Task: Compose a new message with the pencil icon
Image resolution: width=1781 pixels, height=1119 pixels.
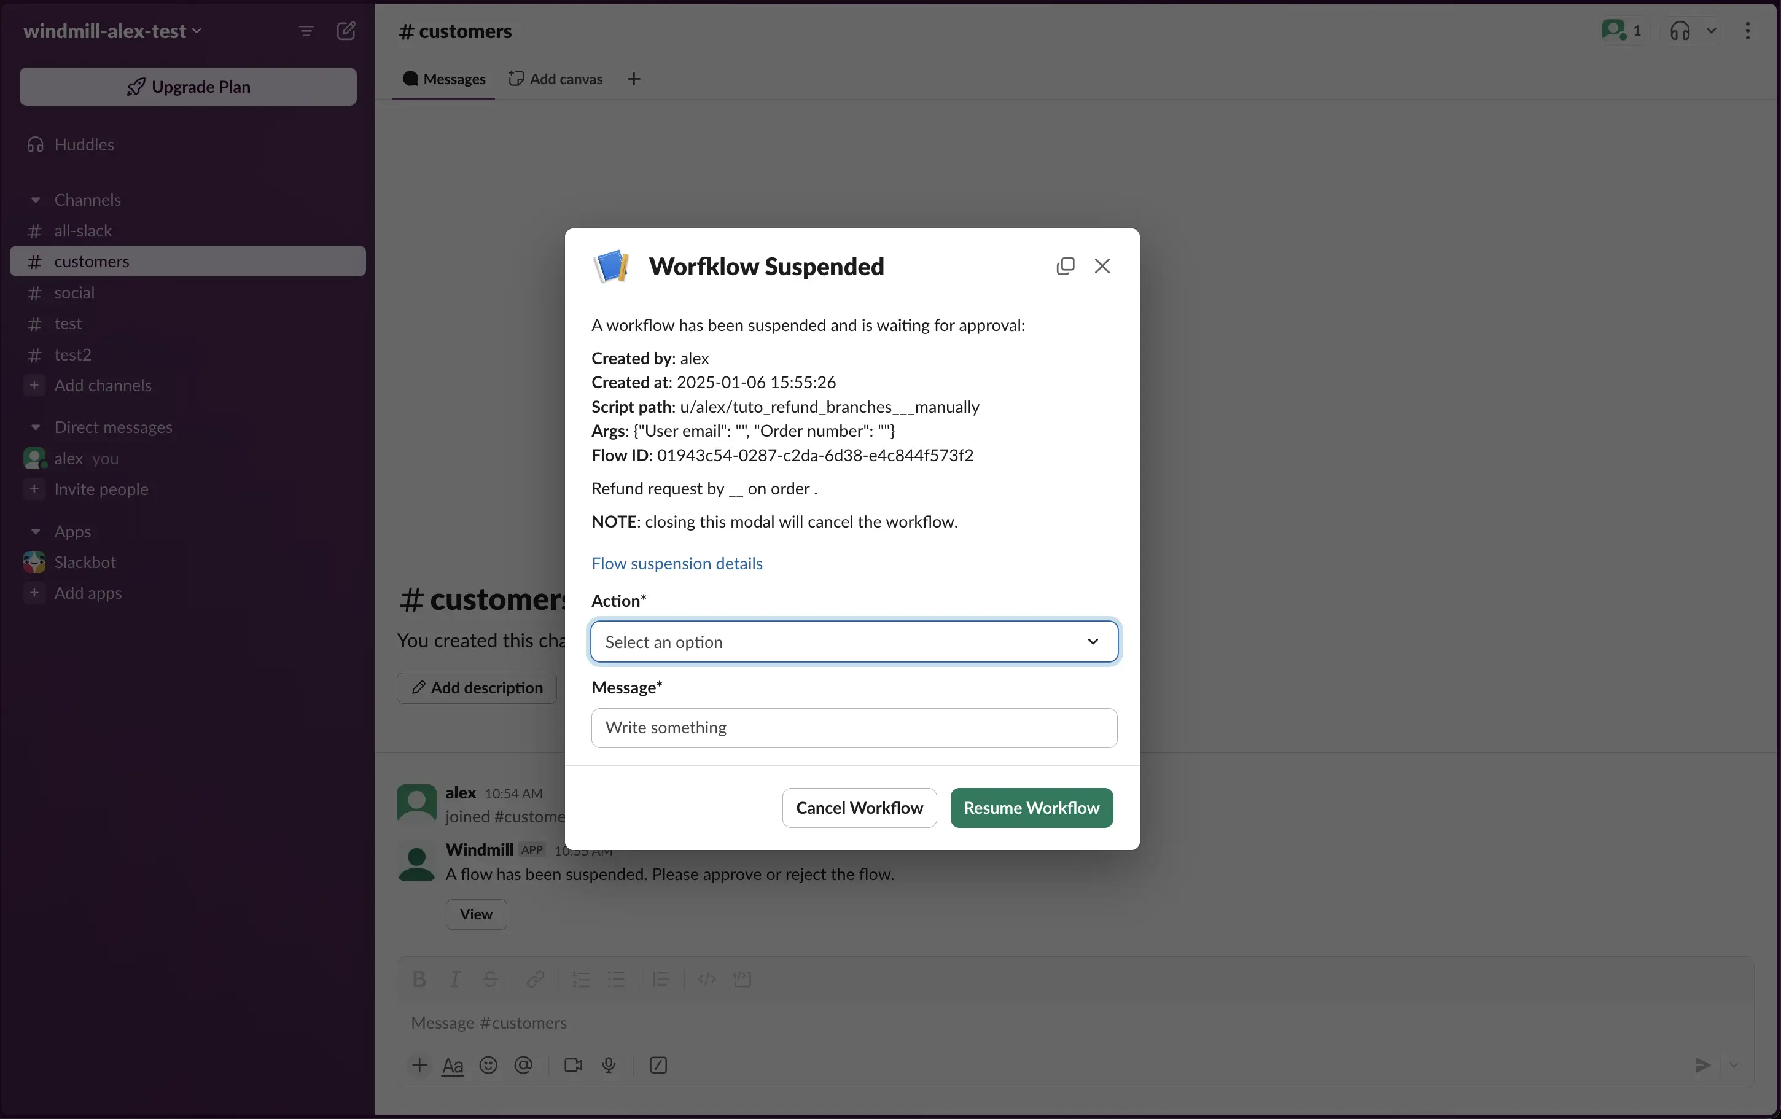Action: click(346, 31)
